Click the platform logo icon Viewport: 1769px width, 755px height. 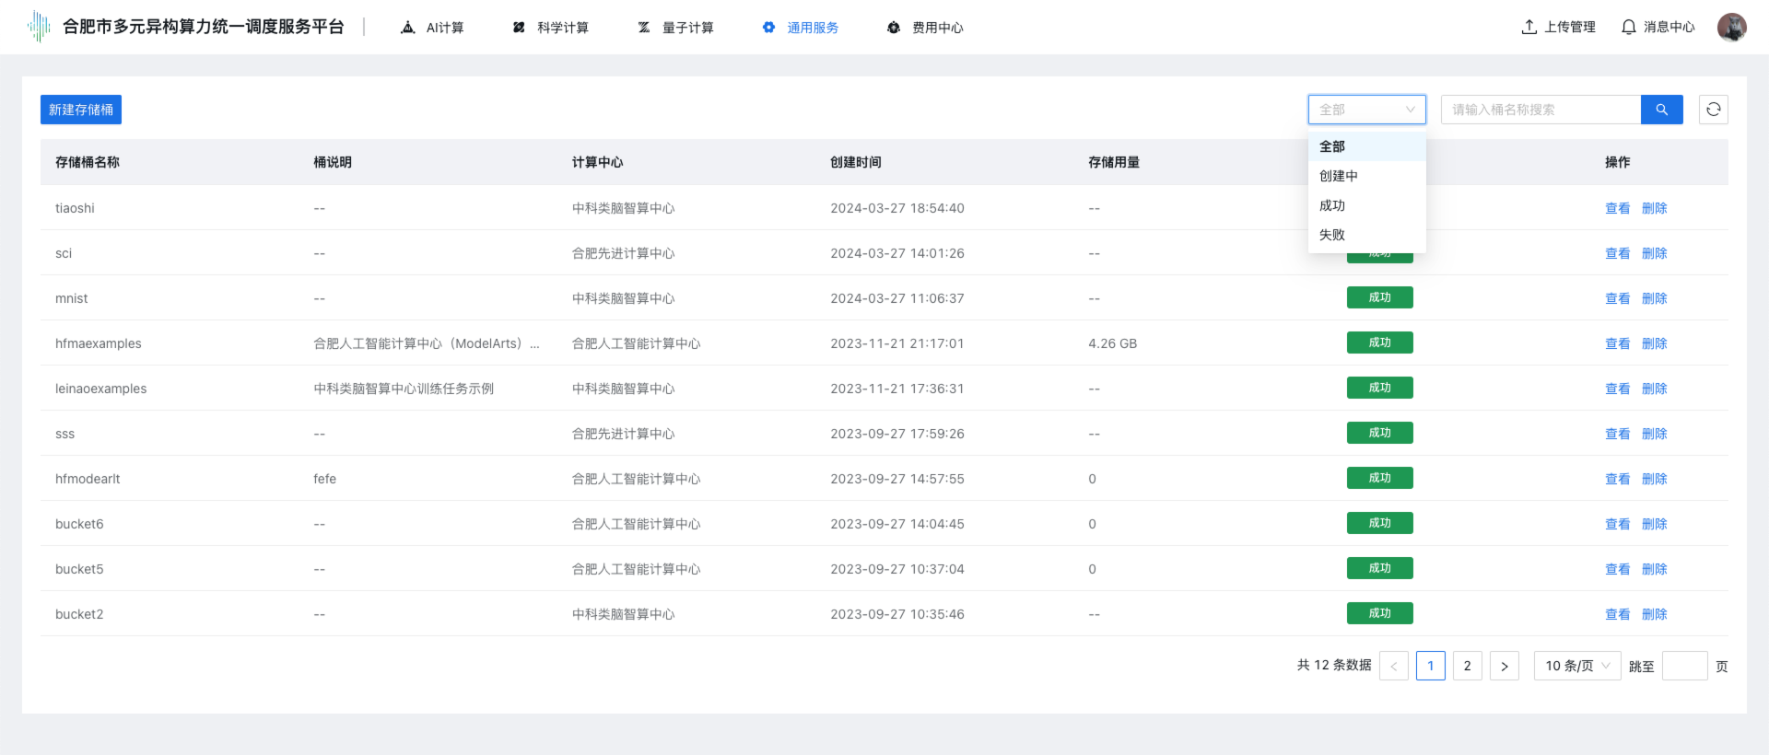pyautogui.click(x=39, y=27)
